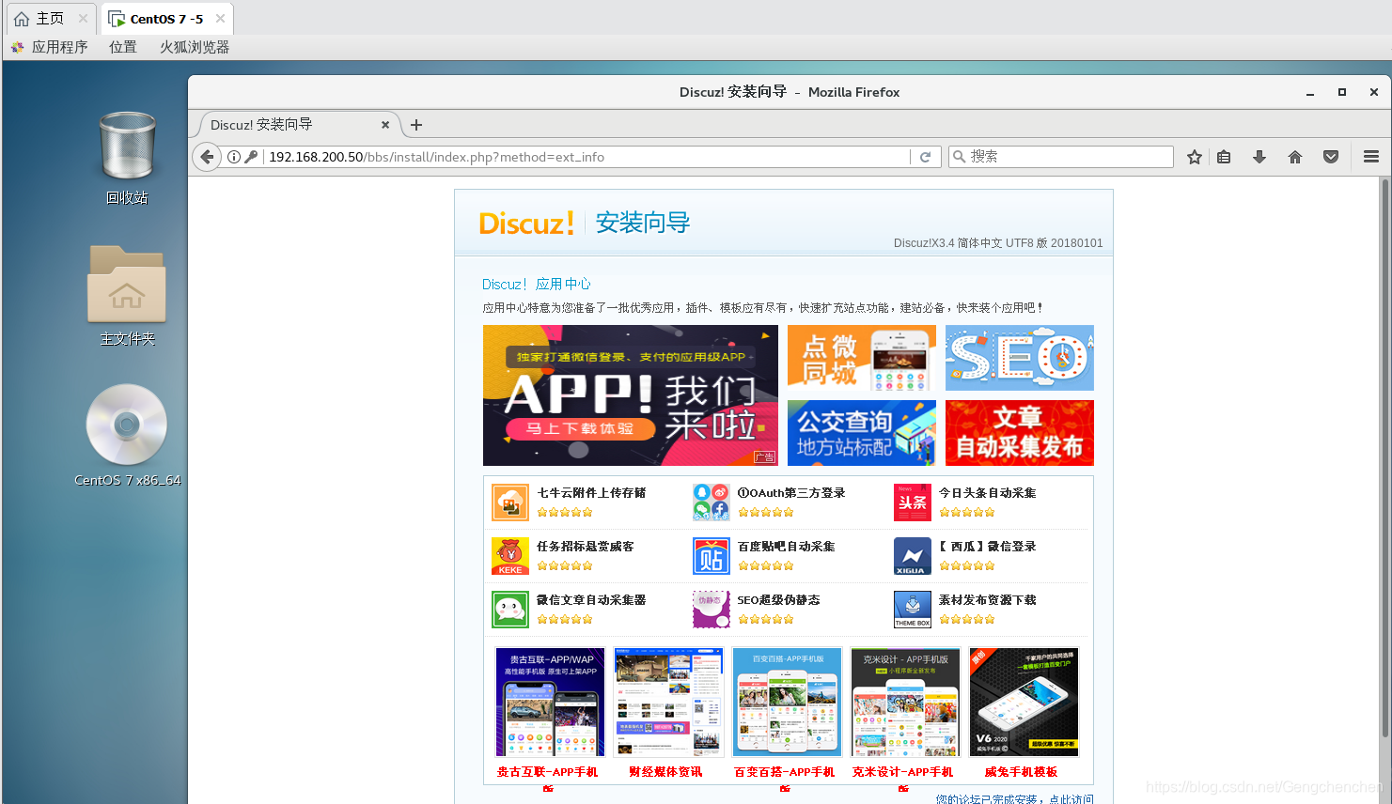Click the Discuz! 应用中心 heading
This screenshot has width=1392, height=804.
pos(536,284)
